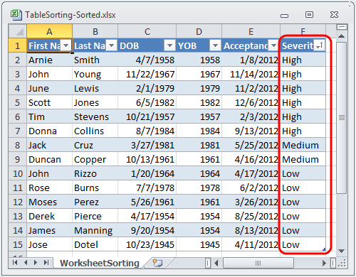Select column C header
This screenshot has width=356, height=277.
147,31
